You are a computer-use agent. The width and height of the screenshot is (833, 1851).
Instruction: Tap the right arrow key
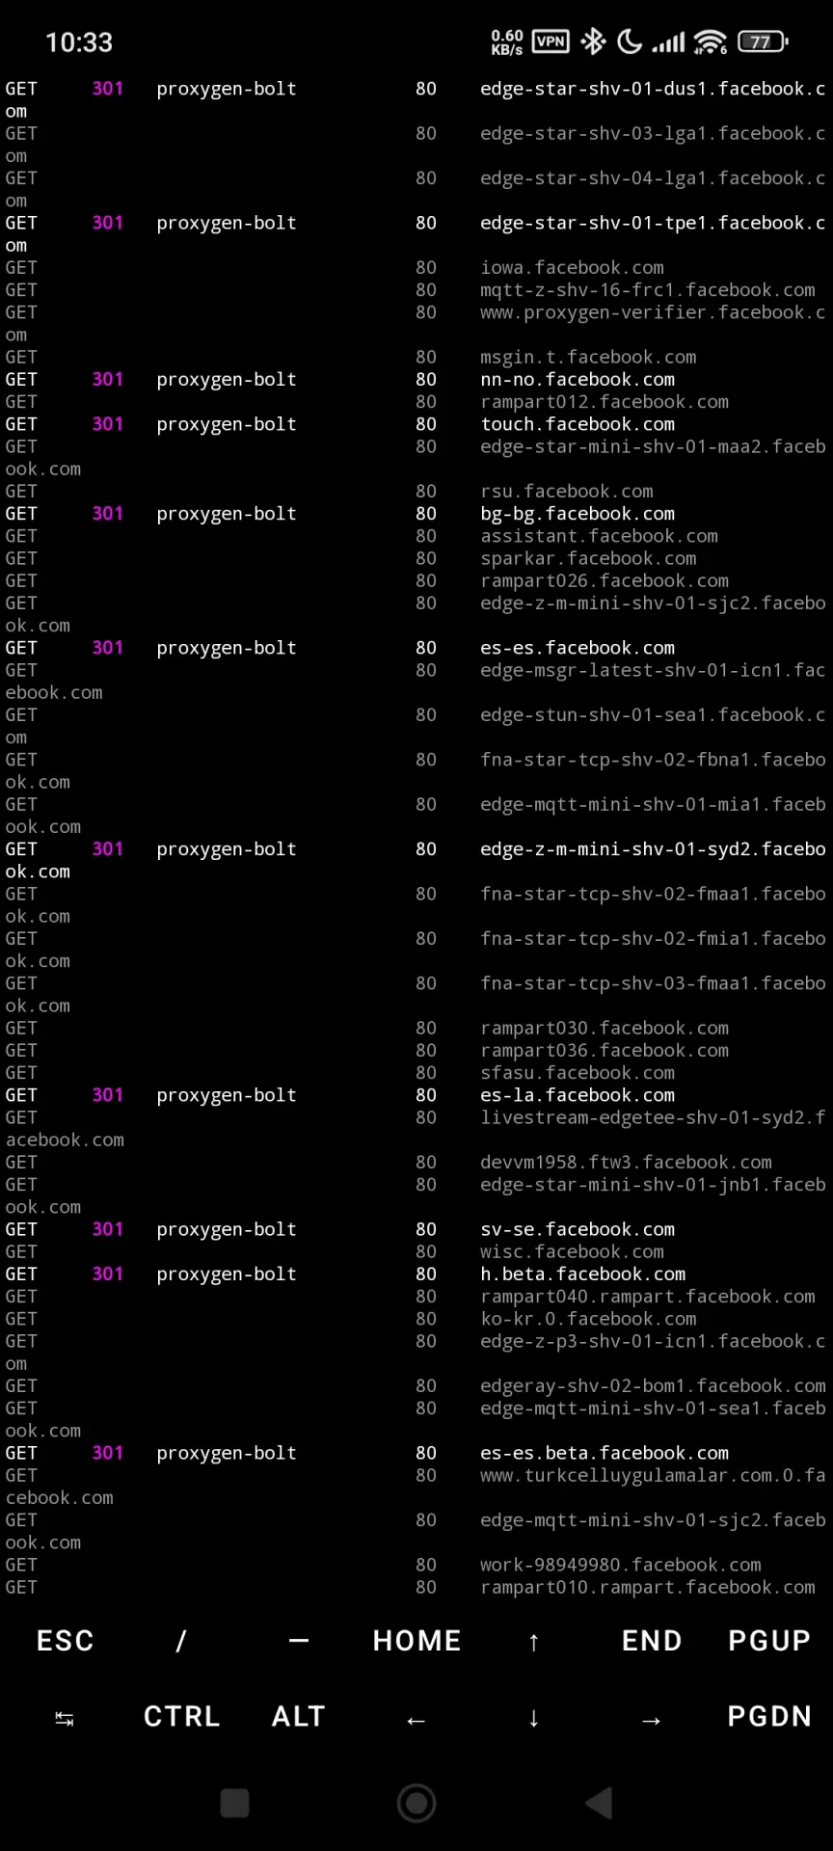[652, 1719]
